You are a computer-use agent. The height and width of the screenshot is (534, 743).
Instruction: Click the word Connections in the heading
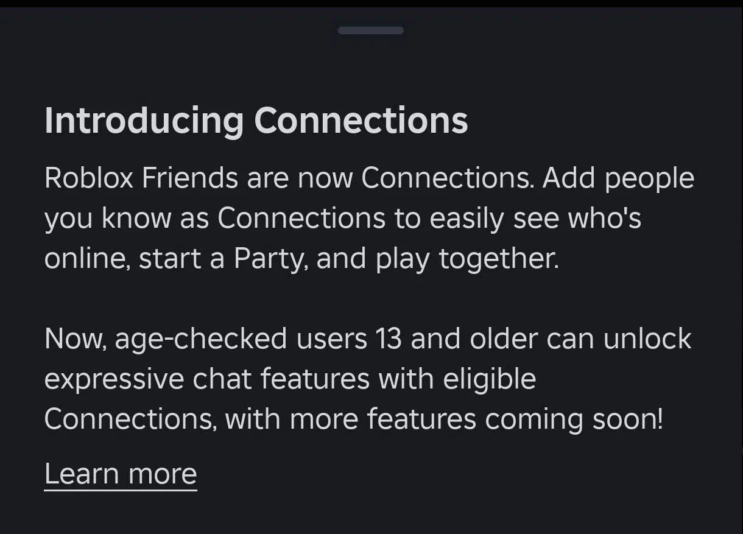[361, 120]
